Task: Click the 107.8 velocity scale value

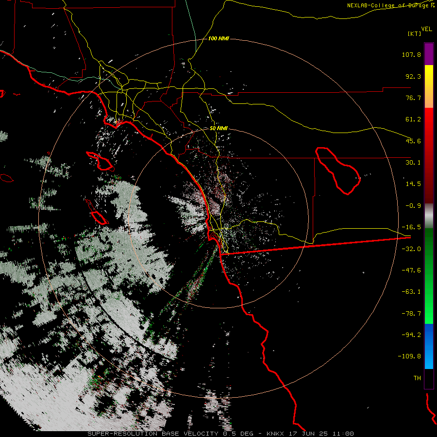Action: pos(411,54)
